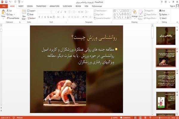
Task: Open the FILE tab
Action: point(4,6)
